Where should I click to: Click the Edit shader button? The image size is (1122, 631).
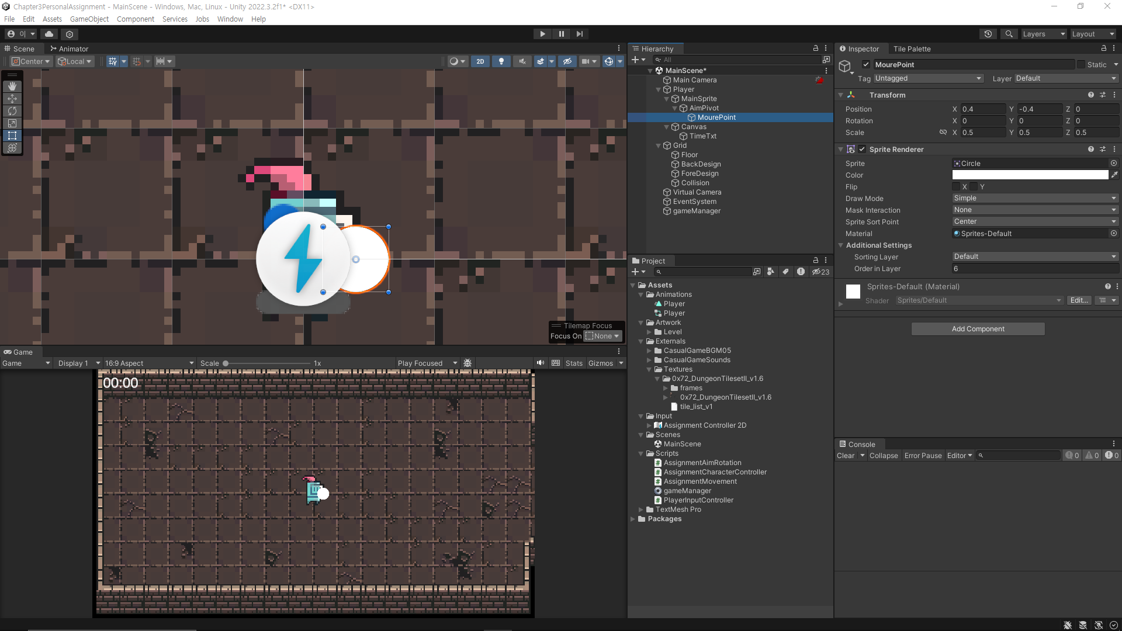[x=1079, y=300]
